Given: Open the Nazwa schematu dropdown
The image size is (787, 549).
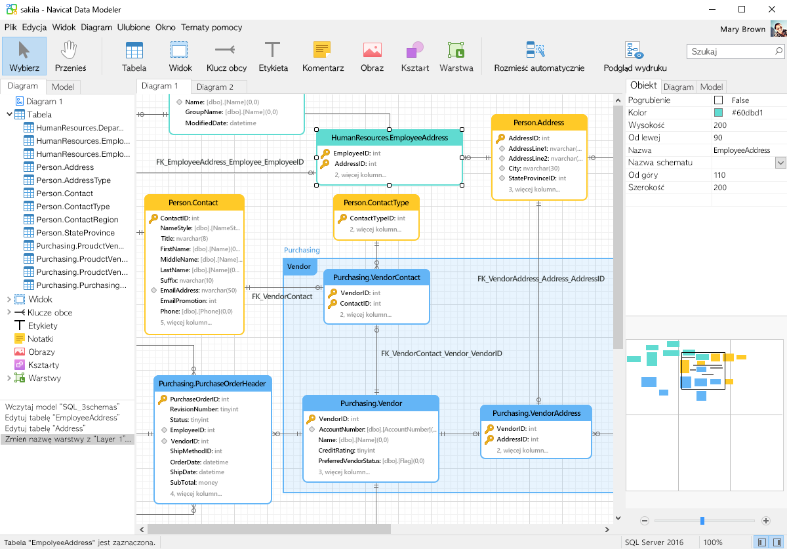Looking at the screenshot, I should tap(779, 162).
